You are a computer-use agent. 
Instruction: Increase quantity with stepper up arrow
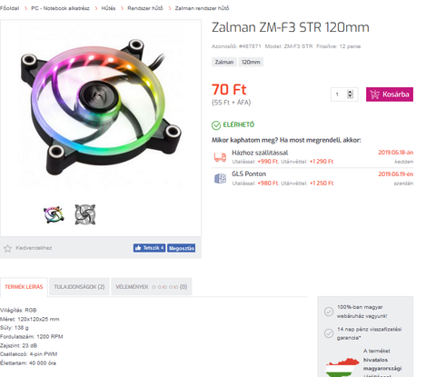click(350, 92)
